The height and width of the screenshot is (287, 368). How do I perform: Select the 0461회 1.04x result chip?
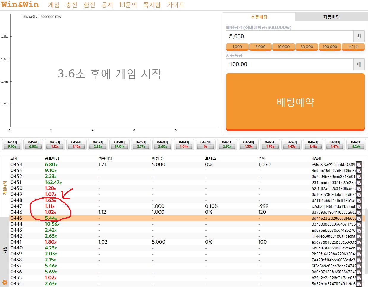184,144
